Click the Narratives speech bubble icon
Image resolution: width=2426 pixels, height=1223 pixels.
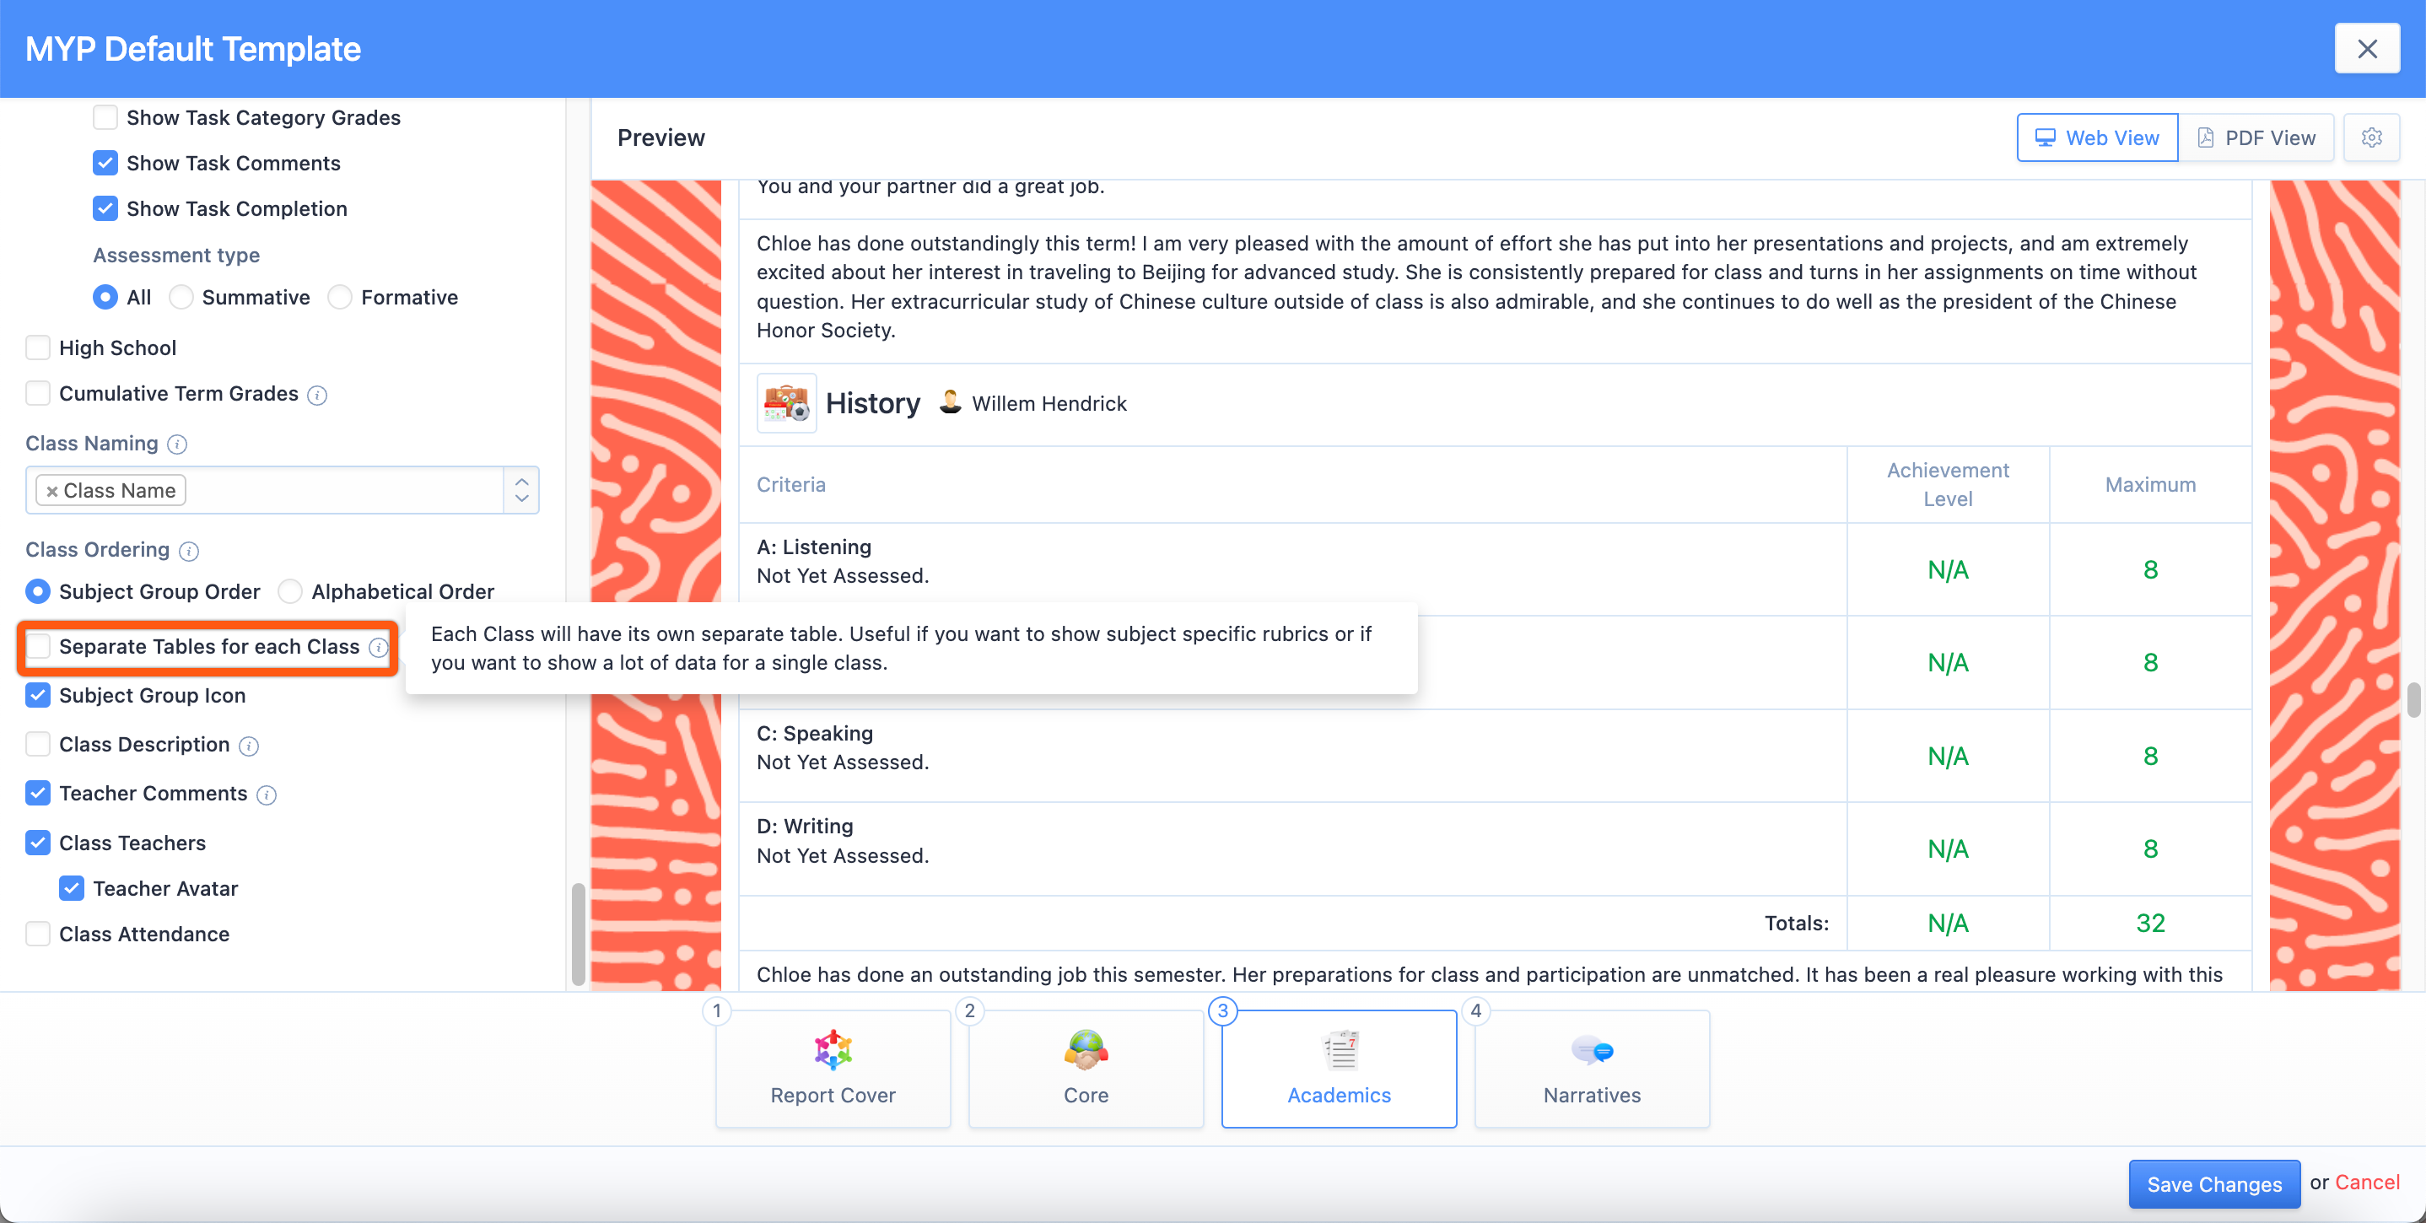(1592, 1050)
